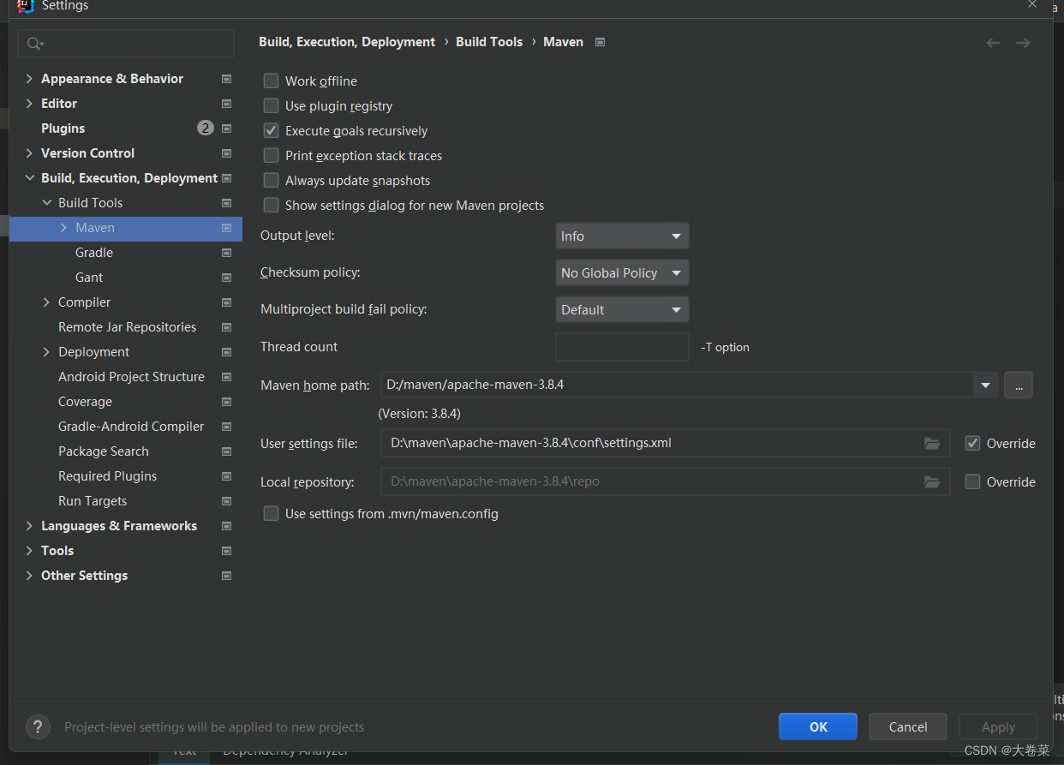Uncheck Override for User settings file

(x=972, y=443)
